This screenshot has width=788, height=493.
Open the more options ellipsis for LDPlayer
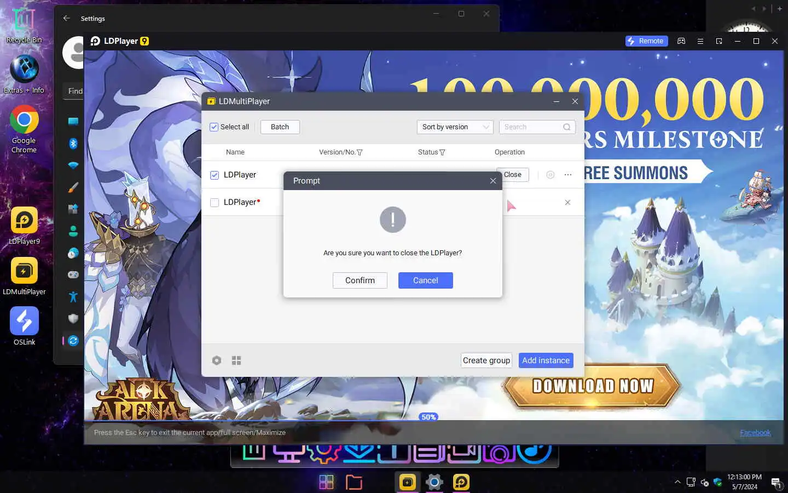tap(568, 175)
